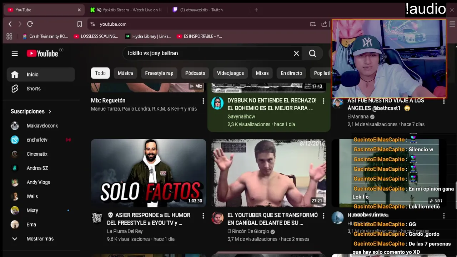Click El Rincón De Giorgio avatar
457x257 pixels.
click(x=217, y=218)
